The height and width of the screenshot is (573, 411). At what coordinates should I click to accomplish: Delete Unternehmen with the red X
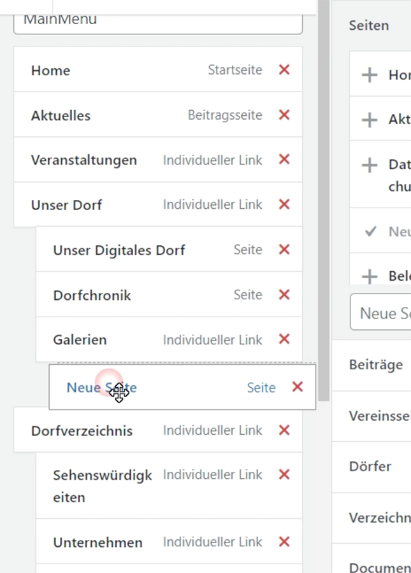pyautogui.click(x=284, y=542)
